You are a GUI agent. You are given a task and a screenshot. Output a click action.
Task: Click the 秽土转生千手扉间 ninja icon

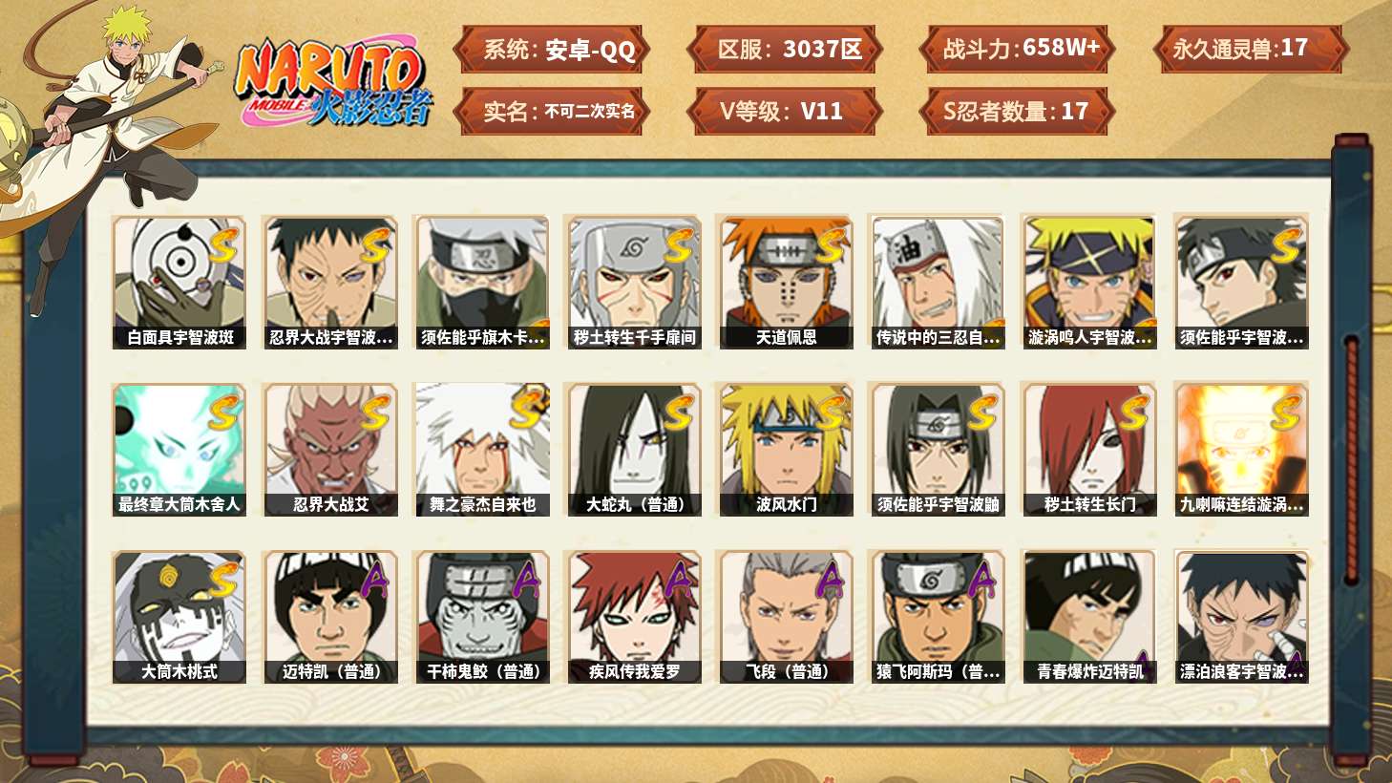(x=634, y=283)
